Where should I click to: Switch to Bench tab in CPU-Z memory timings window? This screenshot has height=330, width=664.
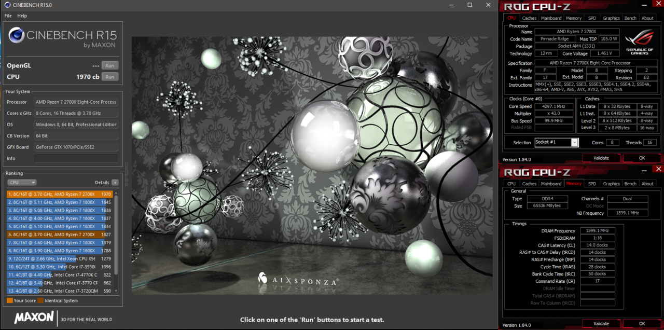click(630, 183)
